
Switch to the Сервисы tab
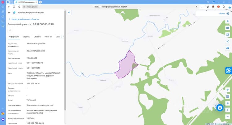coord(26,37)
